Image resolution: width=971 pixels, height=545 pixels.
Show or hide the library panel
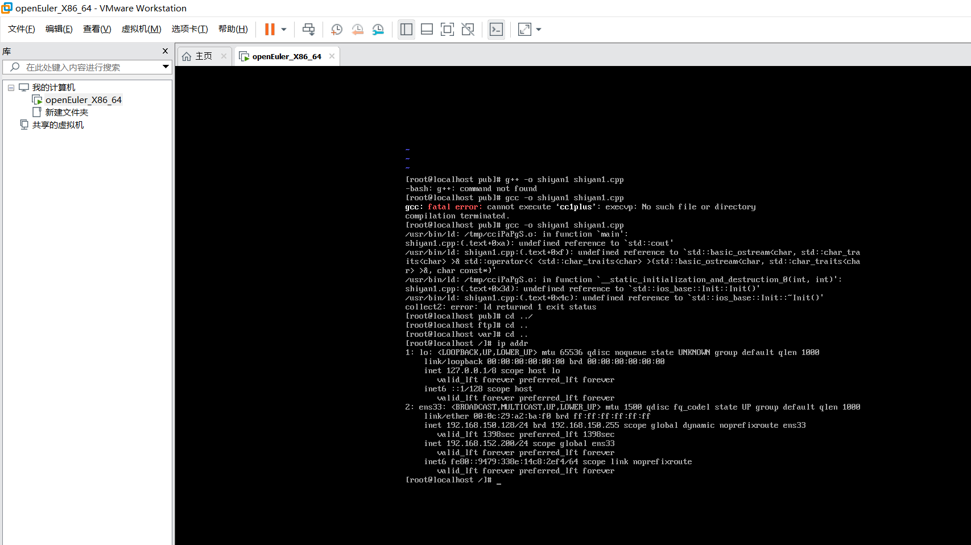[x=406, y=29]
